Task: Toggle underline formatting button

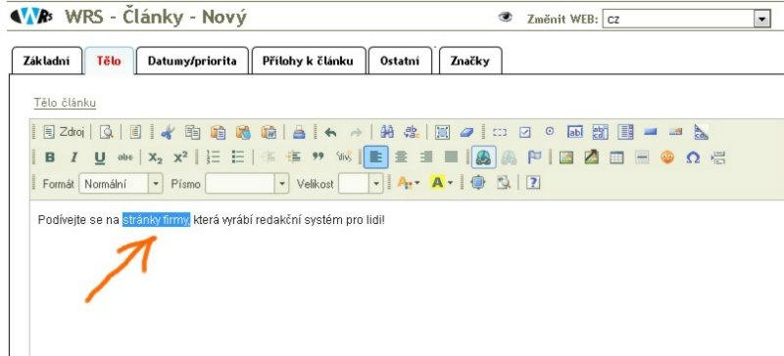Action: 100,157
